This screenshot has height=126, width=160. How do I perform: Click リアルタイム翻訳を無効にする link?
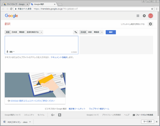pyautogui.click(x=133, y=24)
